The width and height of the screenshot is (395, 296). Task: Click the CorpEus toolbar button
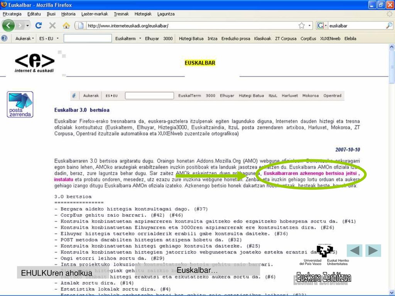(x=308, y=39)
